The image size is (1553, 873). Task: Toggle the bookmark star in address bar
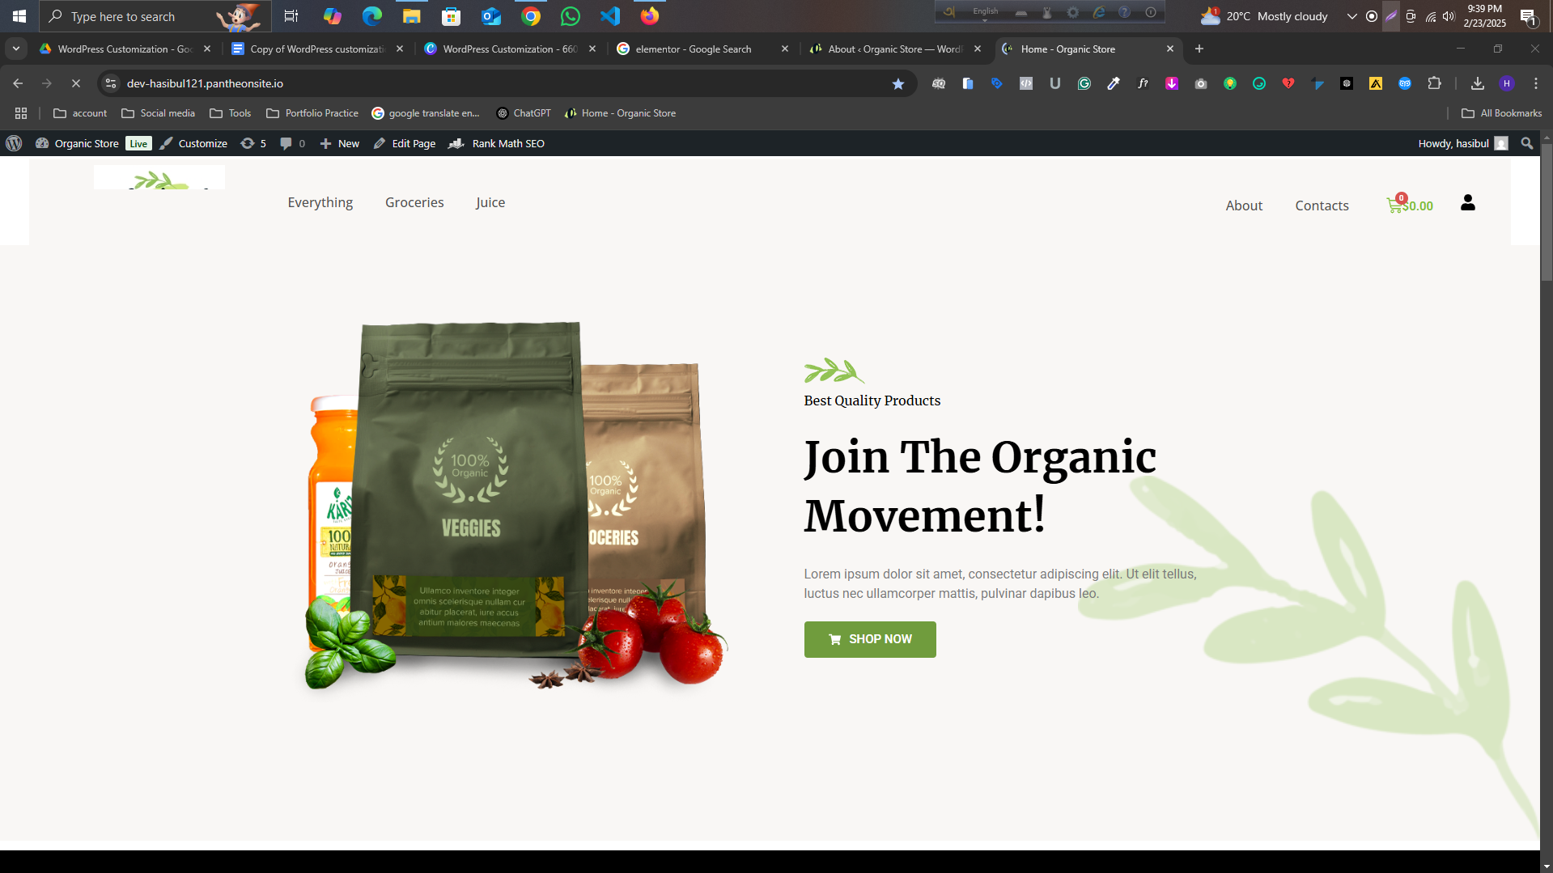click(898, 83)
